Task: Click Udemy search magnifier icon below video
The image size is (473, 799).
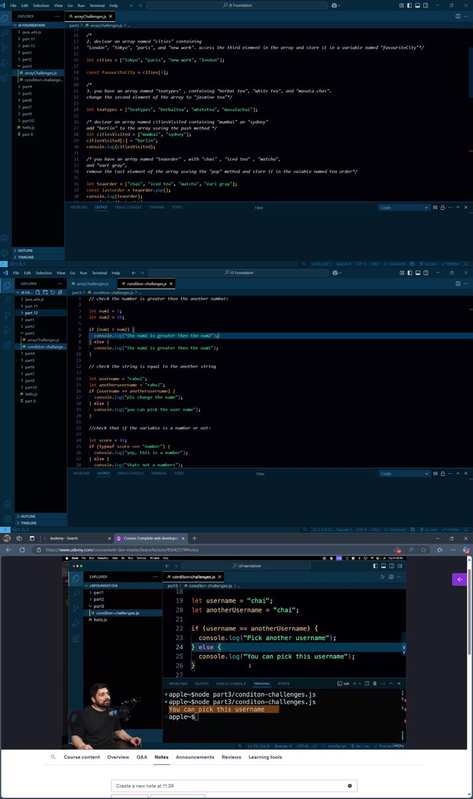Action: click(53, 757)
